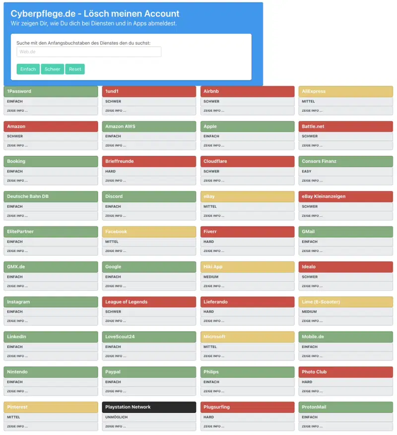The height and width of the screenshot is (435, 397).
Task: Click UNMÖGLICH label under Playstation Network
Action: (x=116, y=417)
